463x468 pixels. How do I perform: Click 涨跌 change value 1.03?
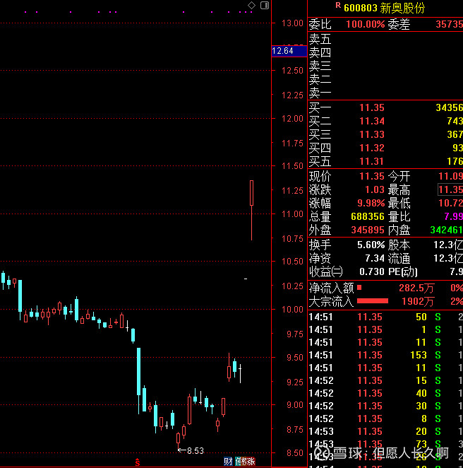click(x=375, y=189)
